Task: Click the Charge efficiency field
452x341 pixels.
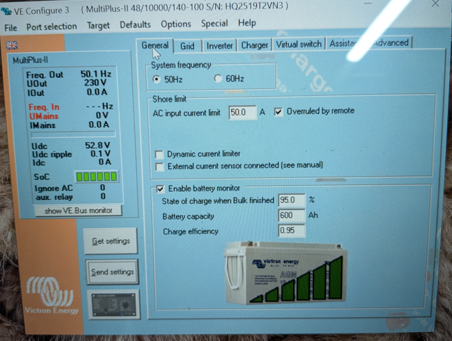Action: click(x=291, y=230)
